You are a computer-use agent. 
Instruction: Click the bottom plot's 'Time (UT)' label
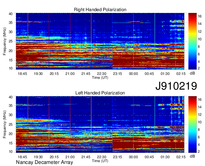pyautogui.click(x=100, y=161)
